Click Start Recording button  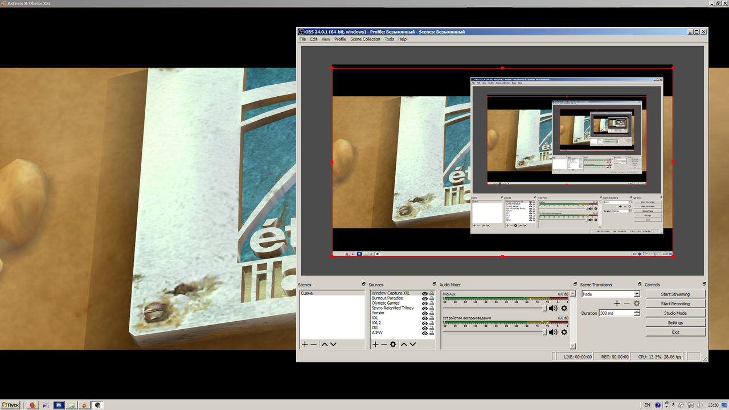675,304
